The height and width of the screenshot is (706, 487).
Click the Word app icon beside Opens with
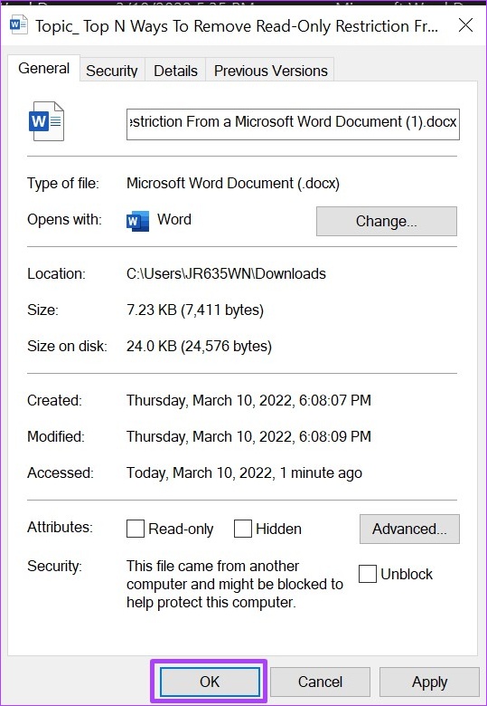[137, 221]
